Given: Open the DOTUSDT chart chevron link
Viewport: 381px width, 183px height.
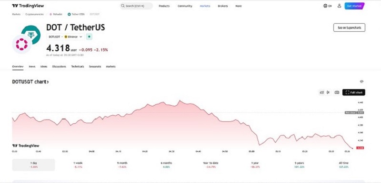Looking at the screenshot, I should point(30,82).
